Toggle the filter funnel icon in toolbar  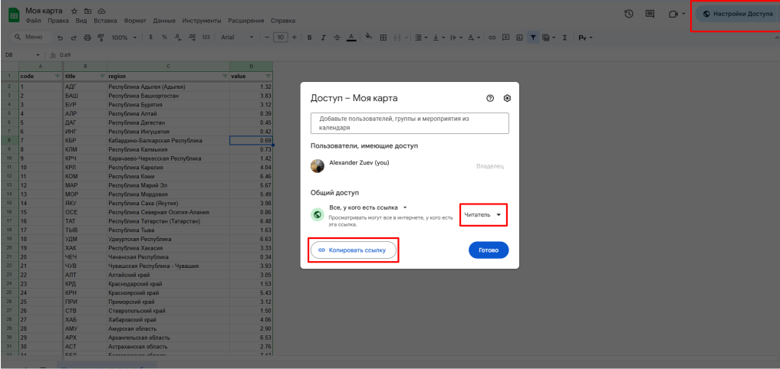point(533,38)
